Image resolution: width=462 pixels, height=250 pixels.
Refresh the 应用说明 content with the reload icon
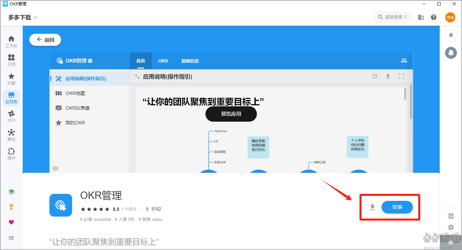[375, 76]
